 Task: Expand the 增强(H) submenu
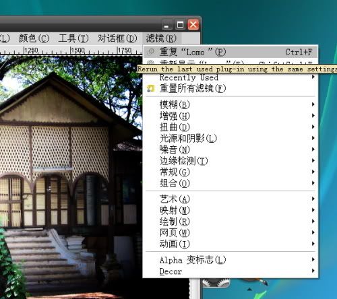point(231,116)
